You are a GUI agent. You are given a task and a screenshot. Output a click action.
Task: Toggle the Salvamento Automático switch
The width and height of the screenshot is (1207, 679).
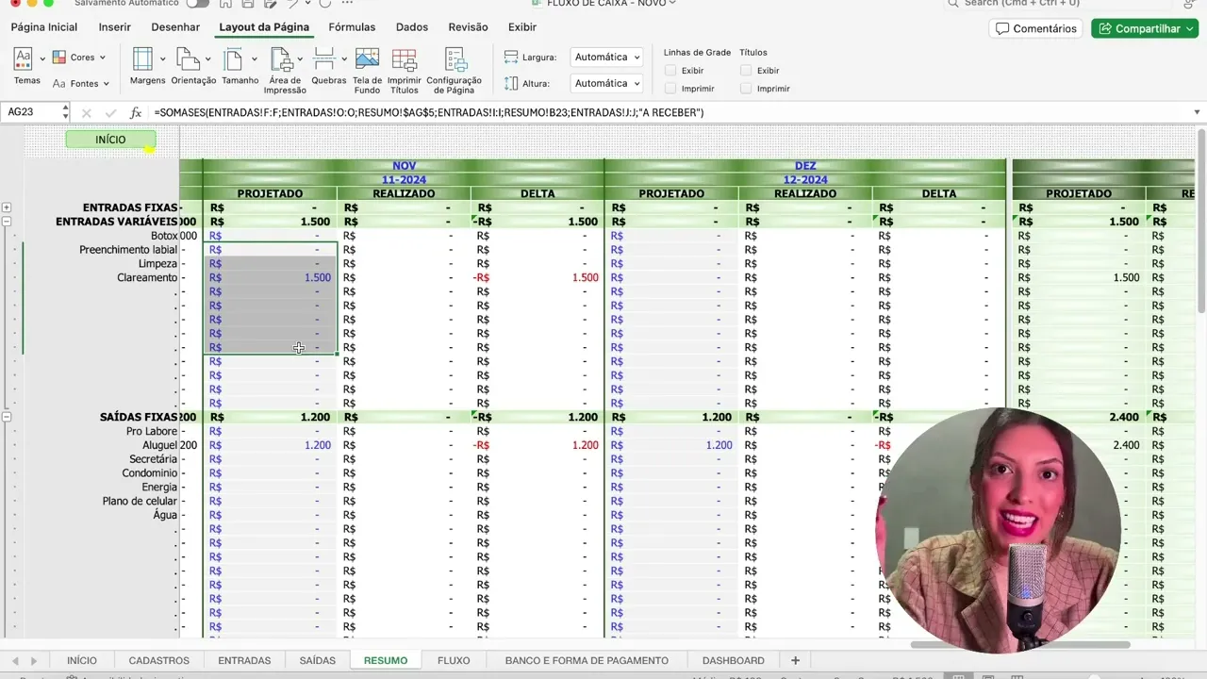click(198, 4)
